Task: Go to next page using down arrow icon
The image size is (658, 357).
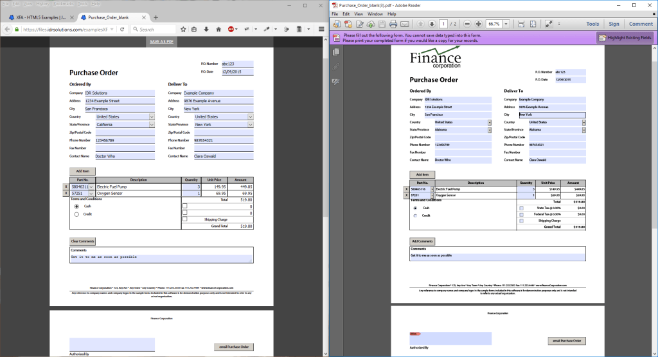Action: coord(432,24)
